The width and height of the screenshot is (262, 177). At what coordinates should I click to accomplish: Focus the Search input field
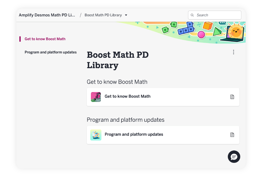click(x=215, y=15)
